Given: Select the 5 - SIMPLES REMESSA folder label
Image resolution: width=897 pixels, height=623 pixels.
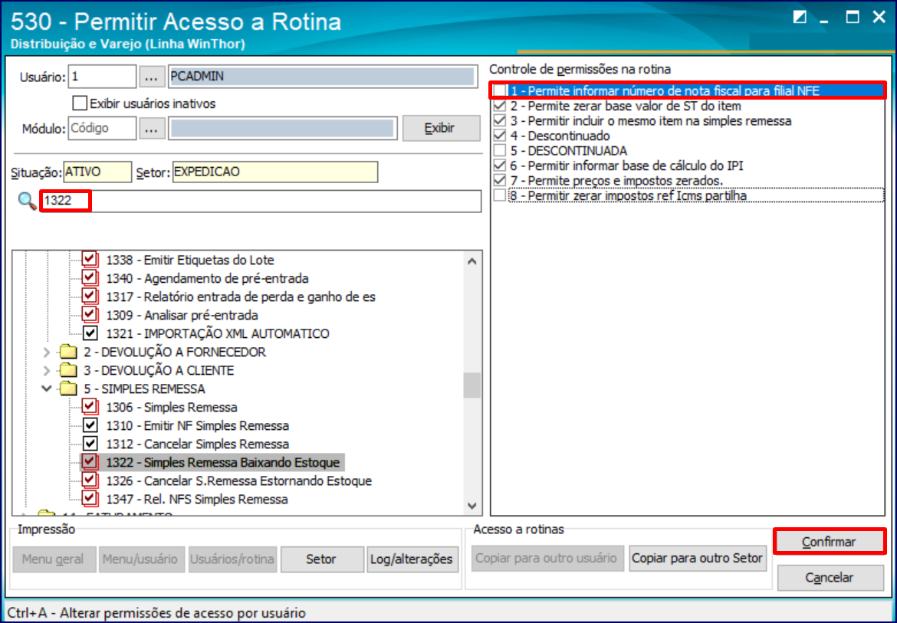Looking at the screenshot, I should [x=144, y=389].
